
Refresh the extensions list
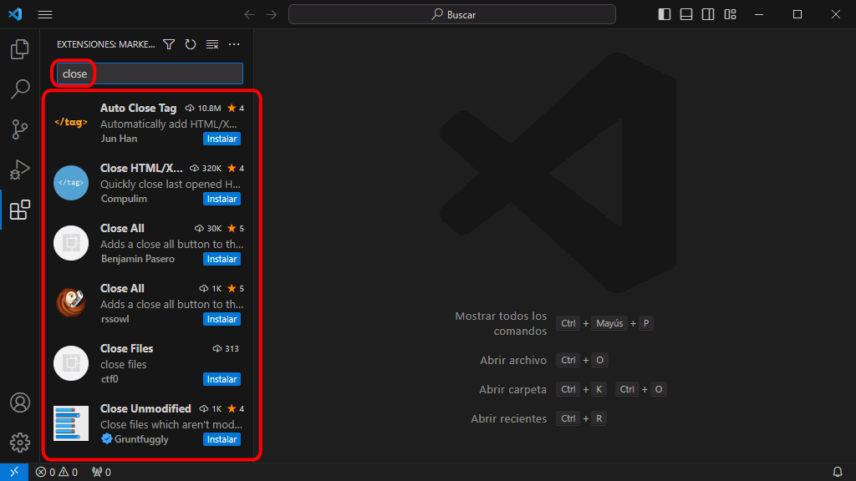coord(191,44)
